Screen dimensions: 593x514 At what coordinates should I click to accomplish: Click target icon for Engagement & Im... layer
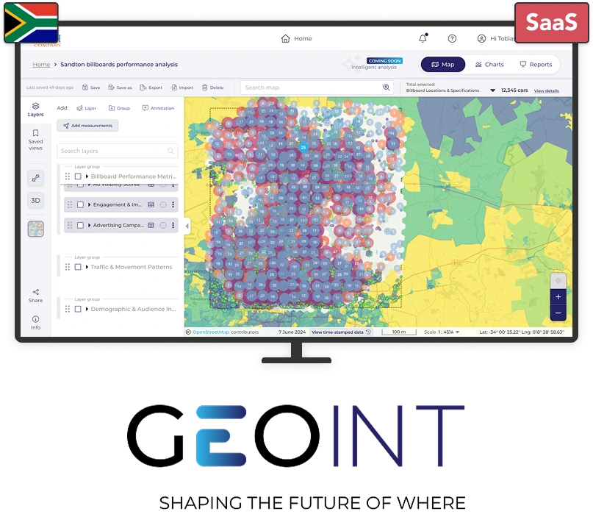click(x=163, y=204)
